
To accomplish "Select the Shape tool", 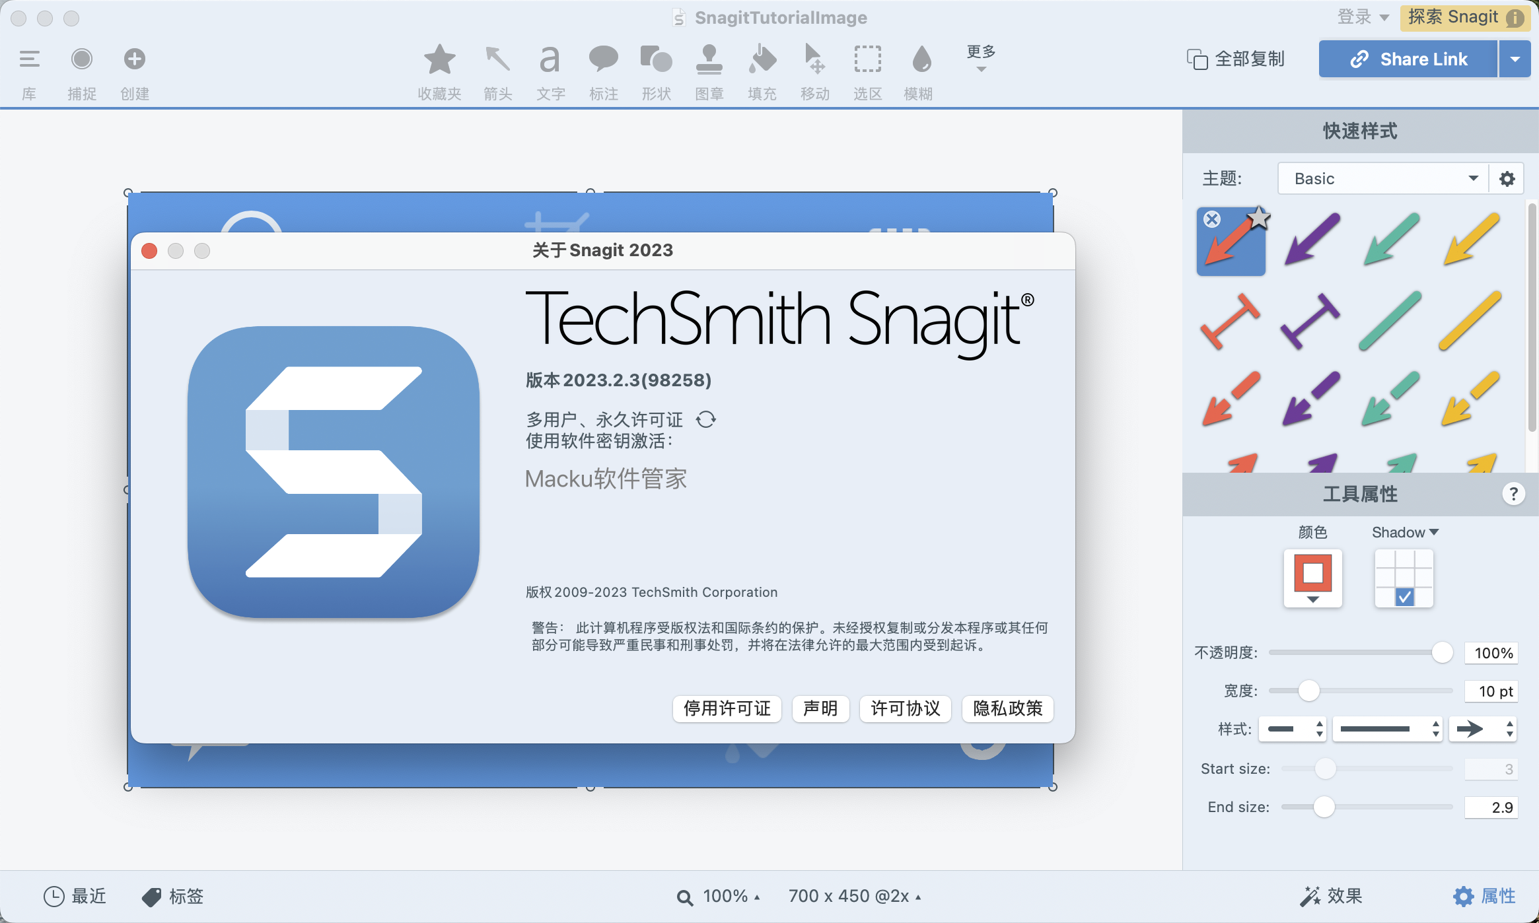I will point(656,59).
